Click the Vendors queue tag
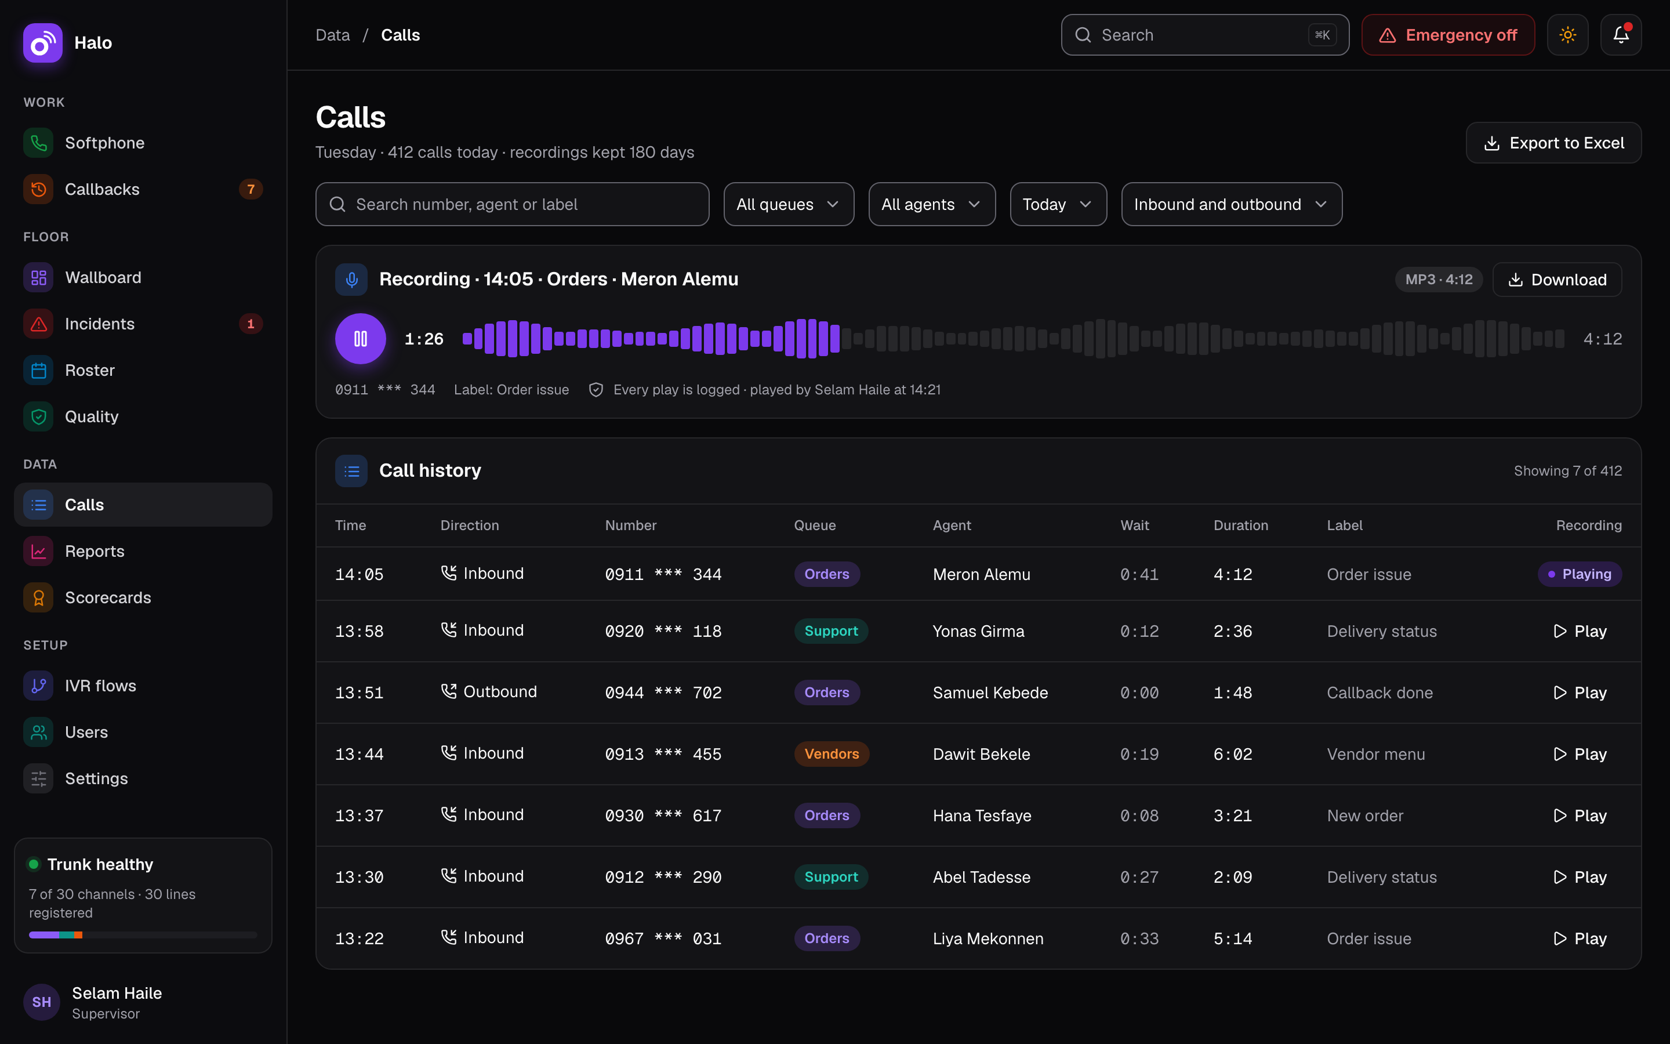Viewport: 1670px width, 1044px height. pyautogui.click(x=832, y=754)
